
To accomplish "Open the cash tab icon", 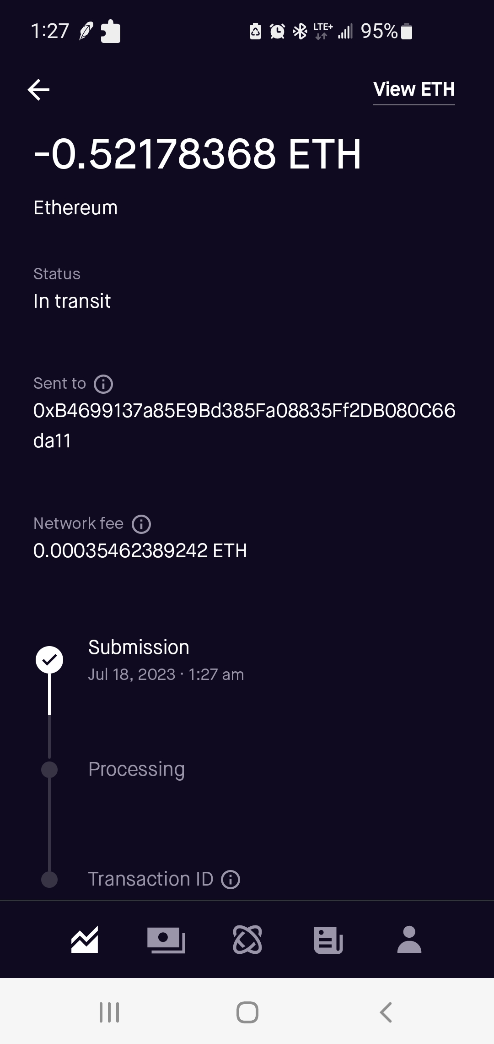I will (166, 940).
